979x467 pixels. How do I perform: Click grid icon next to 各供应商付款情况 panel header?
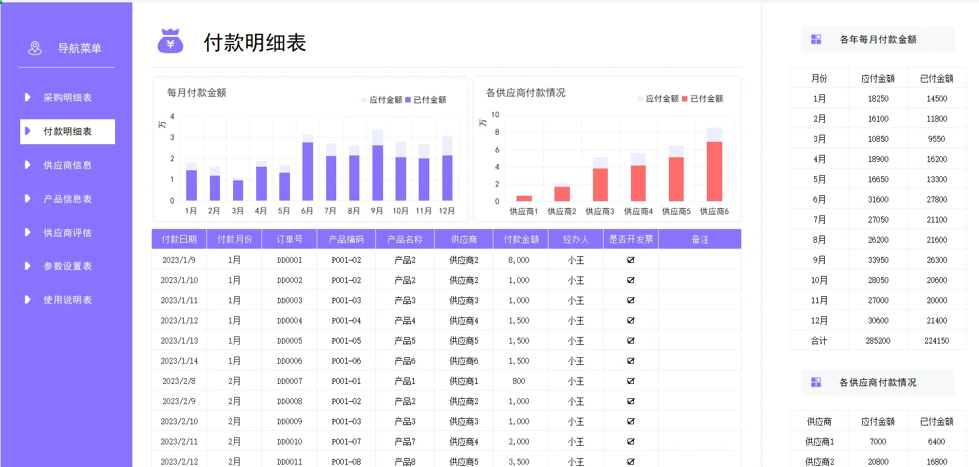pos(816,382)
